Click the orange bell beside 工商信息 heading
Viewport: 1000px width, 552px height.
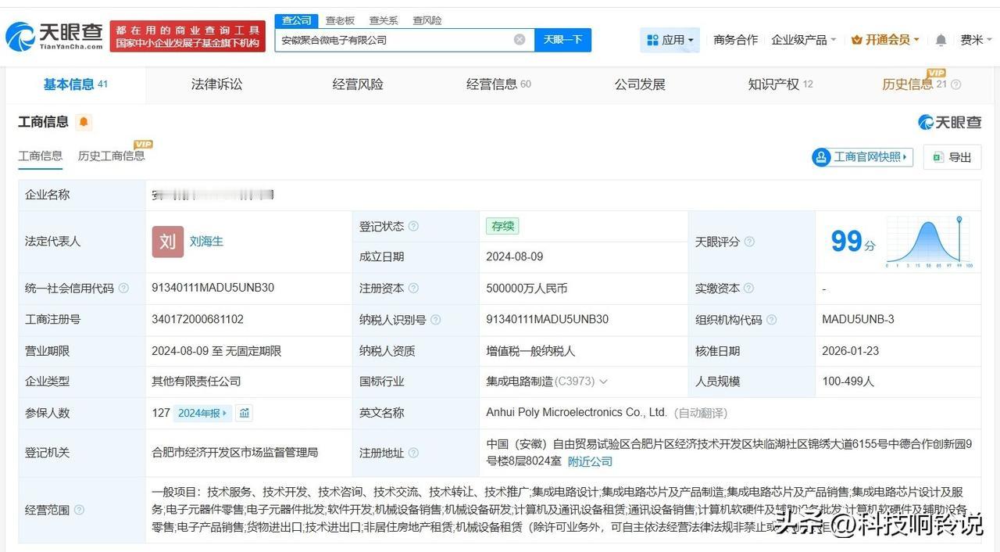coord(84,122)
